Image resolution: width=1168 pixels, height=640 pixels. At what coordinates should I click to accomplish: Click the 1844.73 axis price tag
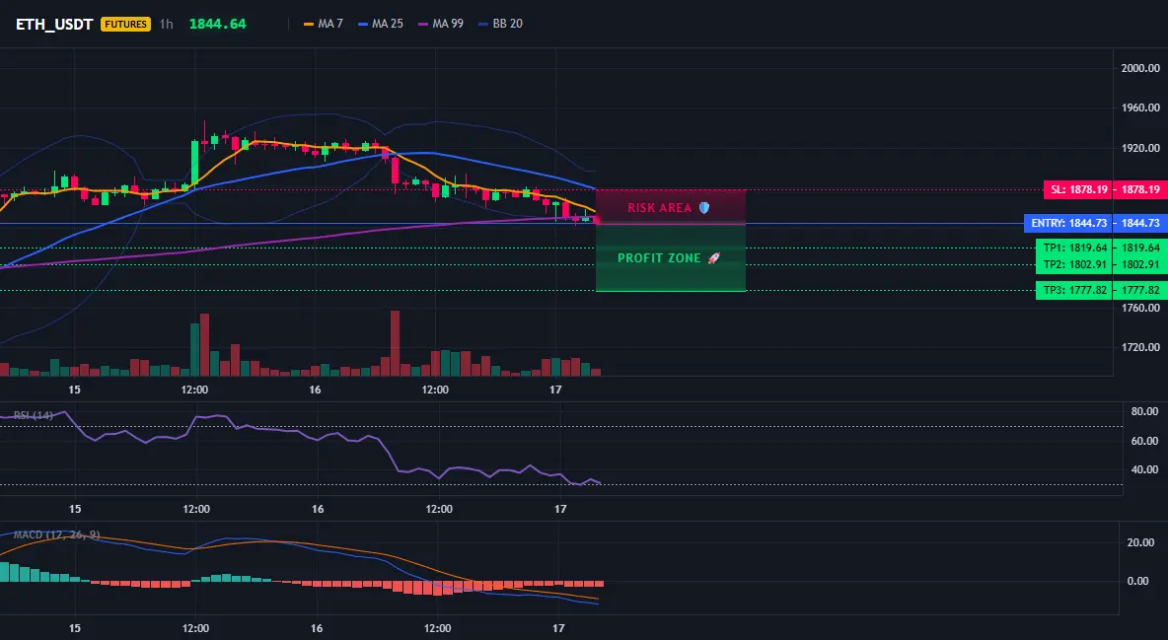coord(1139,223)
